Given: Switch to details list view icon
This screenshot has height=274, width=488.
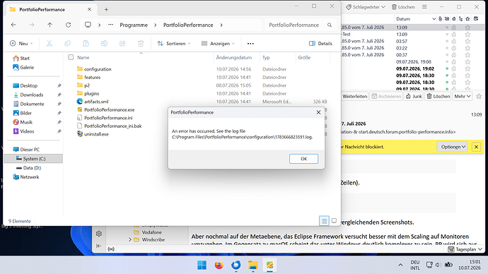Looking at the screenshot, I should coord(324,221).
